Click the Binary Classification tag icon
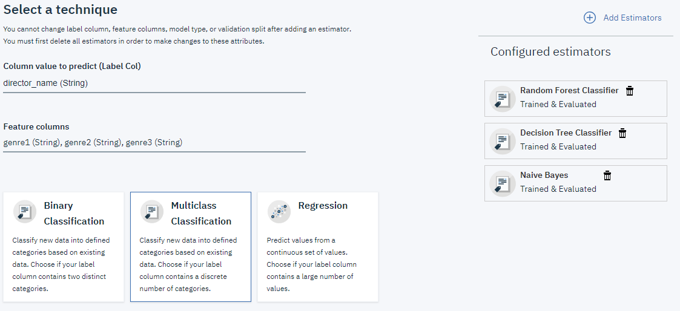This screenshot has height=311, width=680. [x=25, y=211]
